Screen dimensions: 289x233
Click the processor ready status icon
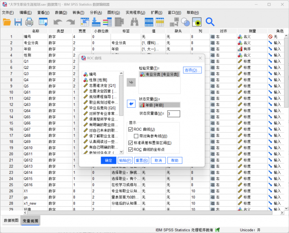click(x=218, y=230)
